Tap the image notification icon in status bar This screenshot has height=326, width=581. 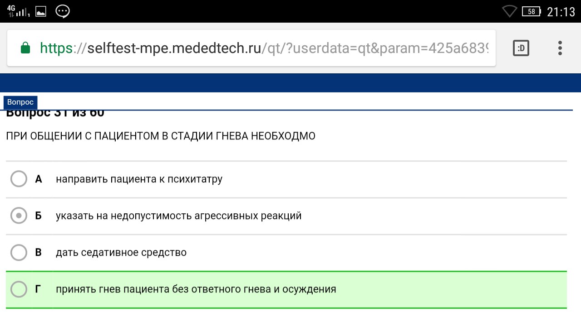coord(41,12)
